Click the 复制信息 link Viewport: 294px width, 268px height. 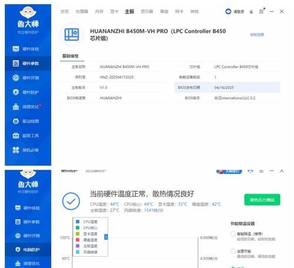coord(257,35)
